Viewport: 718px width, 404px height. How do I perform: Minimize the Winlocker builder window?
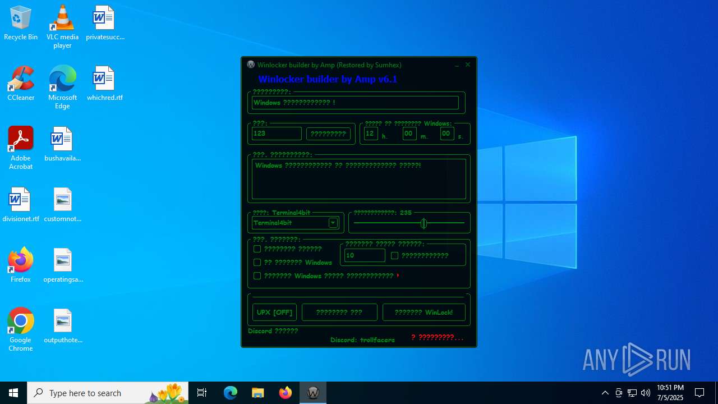(x=457, y=65)
